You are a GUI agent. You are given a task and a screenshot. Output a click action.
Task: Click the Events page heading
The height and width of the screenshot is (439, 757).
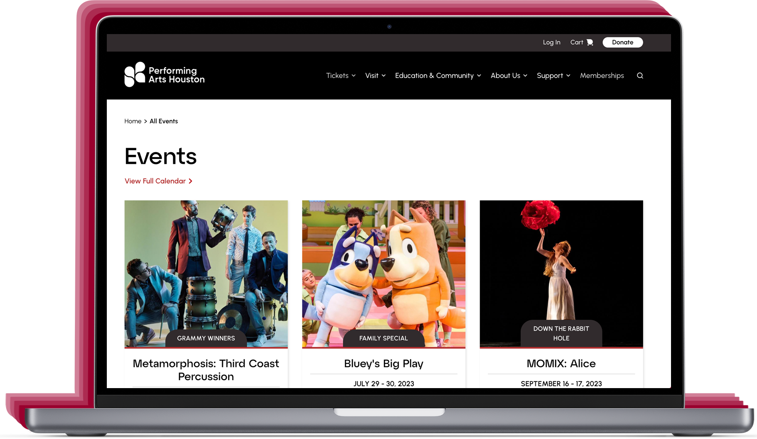pos(161,156)
